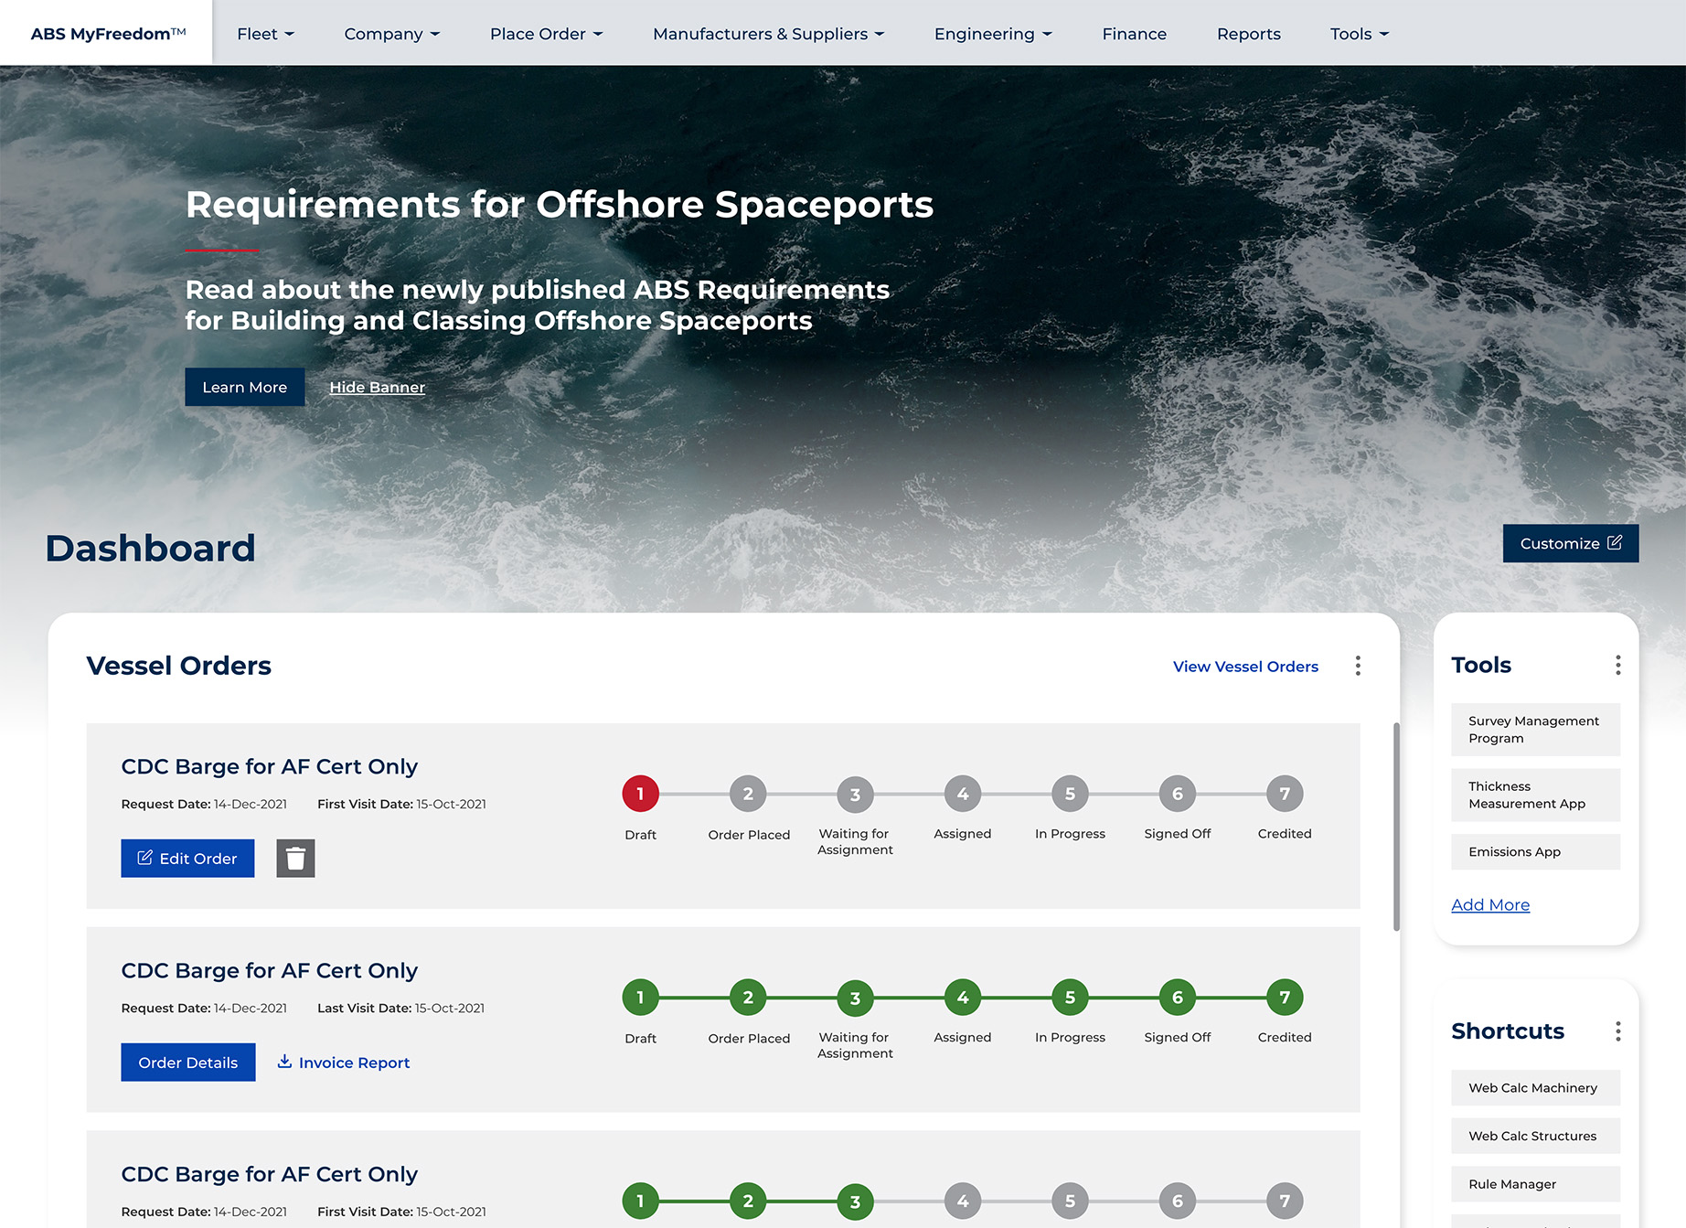Viewport: 1686px width, 1228px height.
Task: Click Add More link in Tools panel
Action: coord(1490,905)
